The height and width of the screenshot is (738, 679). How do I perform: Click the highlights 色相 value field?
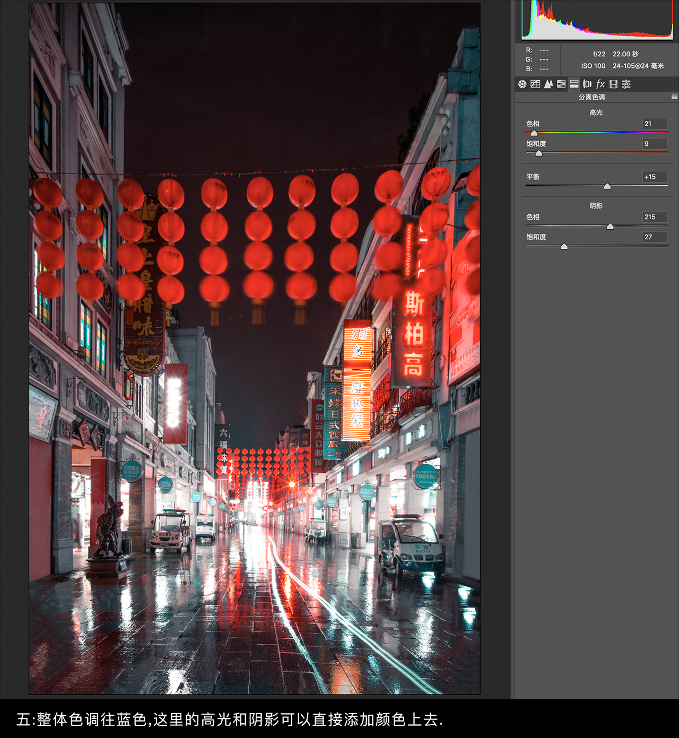click(x=655, y=124)
